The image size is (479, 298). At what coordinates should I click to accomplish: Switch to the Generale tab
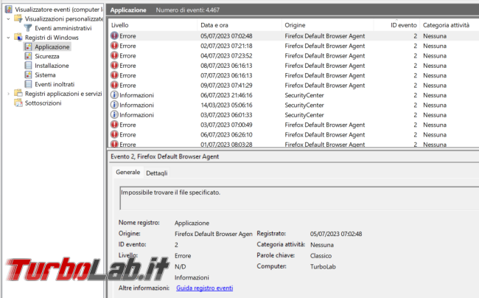[127, 173]
